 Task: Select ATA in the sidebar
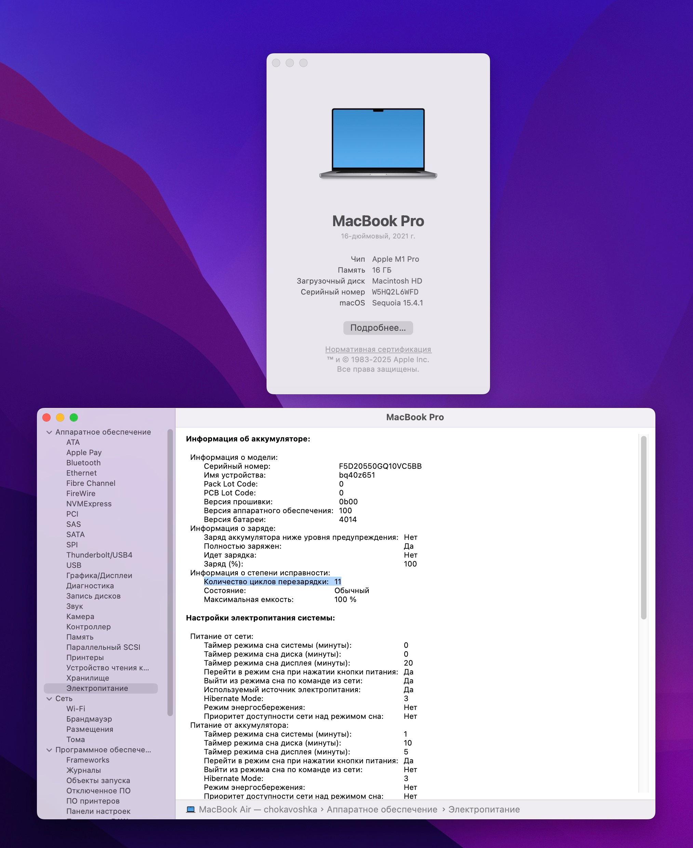[73, 442]
